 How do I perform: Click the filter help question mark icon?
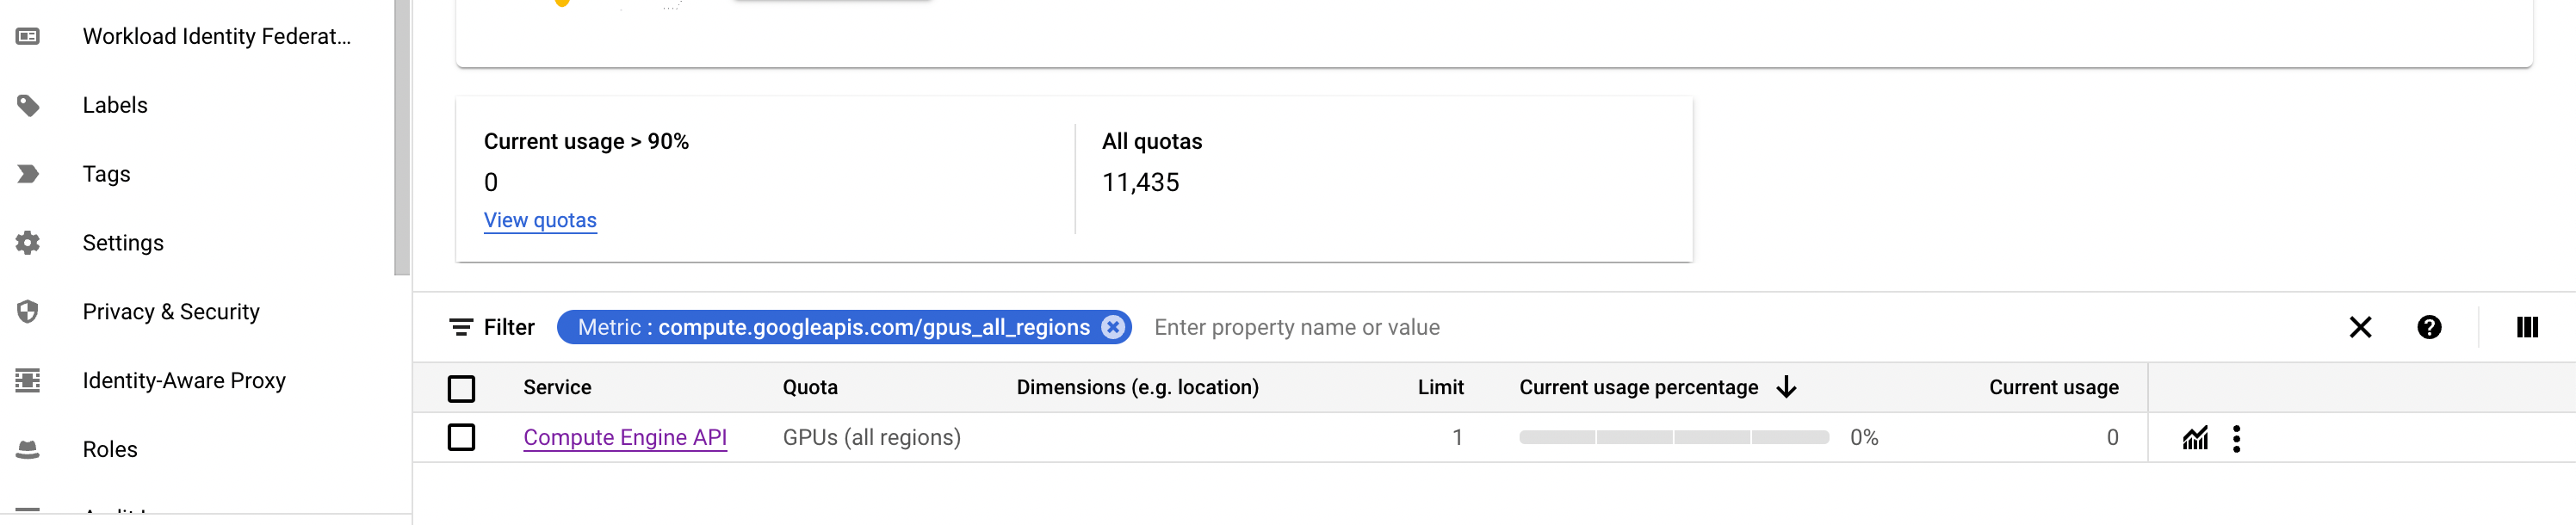[2428, 327]
